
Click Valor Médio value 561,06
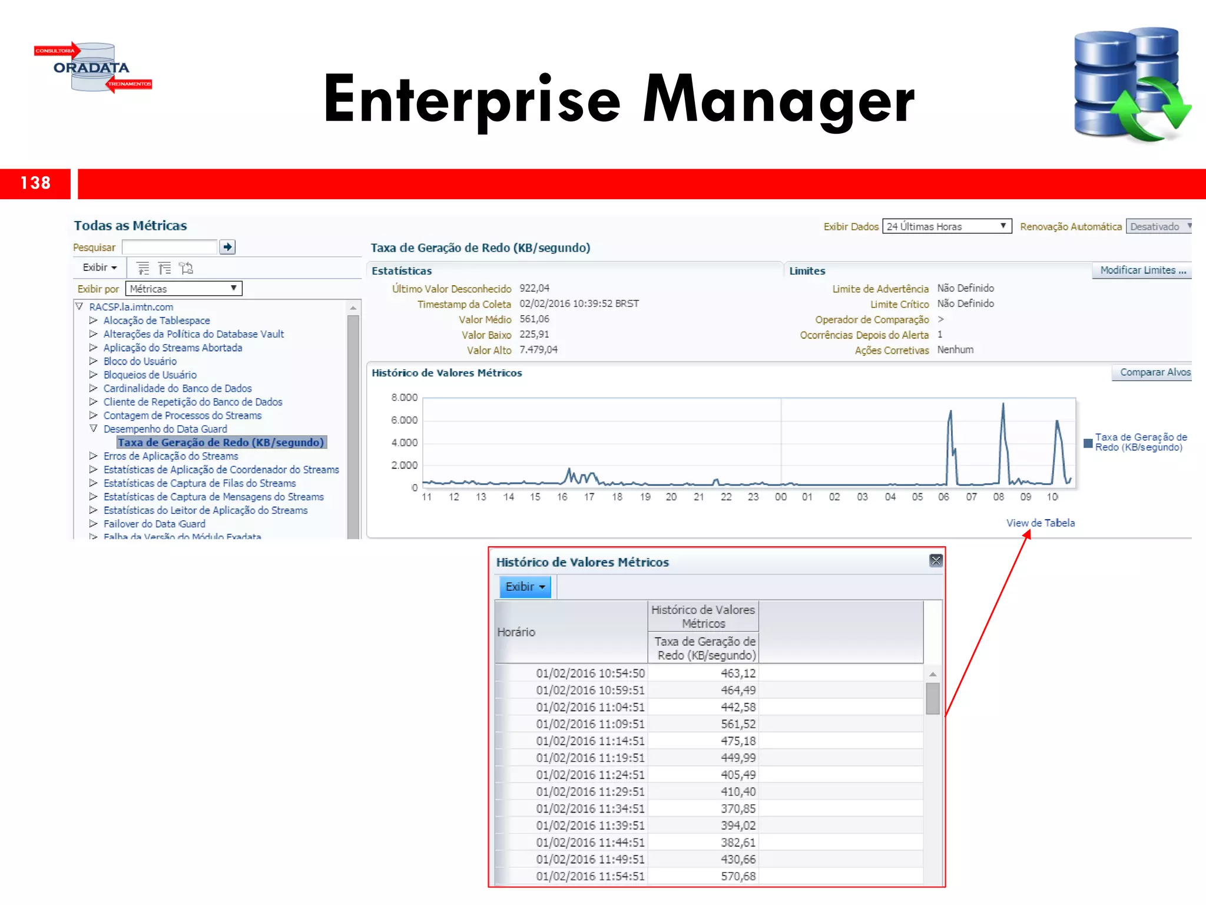click(x=534, y=319)
